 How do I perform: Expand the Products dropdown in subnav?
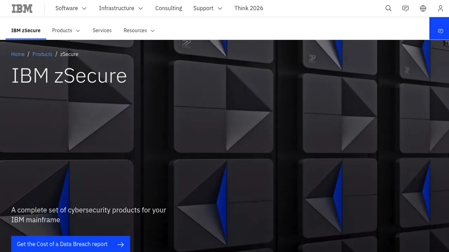click(x=66, y=30)
